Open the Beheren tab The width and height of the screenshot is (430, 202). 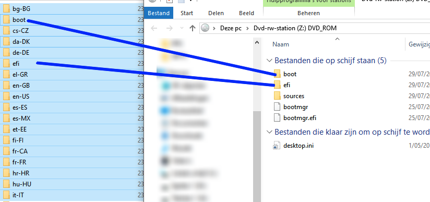[x=308, y=13]
